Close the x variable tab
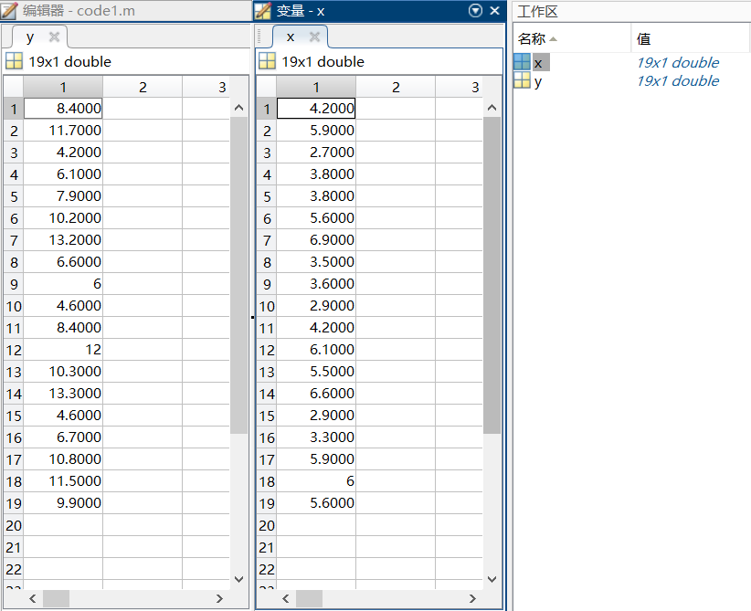The image size is (751, 611). pyautogui.click(x=314, y=37)
